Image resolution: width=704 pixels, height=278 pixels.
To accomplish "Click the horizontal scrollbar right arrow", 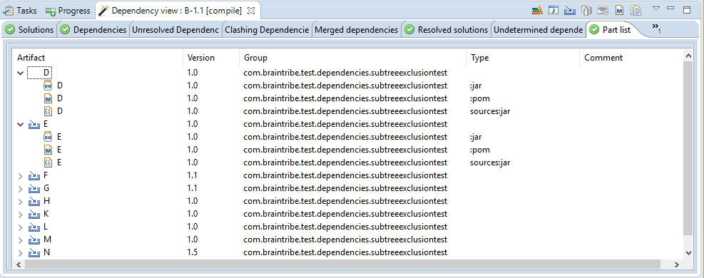I will (x=677, y=265).
